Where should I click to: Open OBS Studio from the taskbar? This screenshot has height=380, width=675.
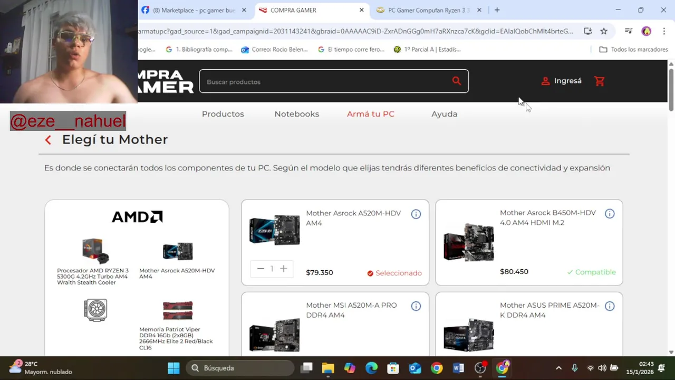click(480, 368)
